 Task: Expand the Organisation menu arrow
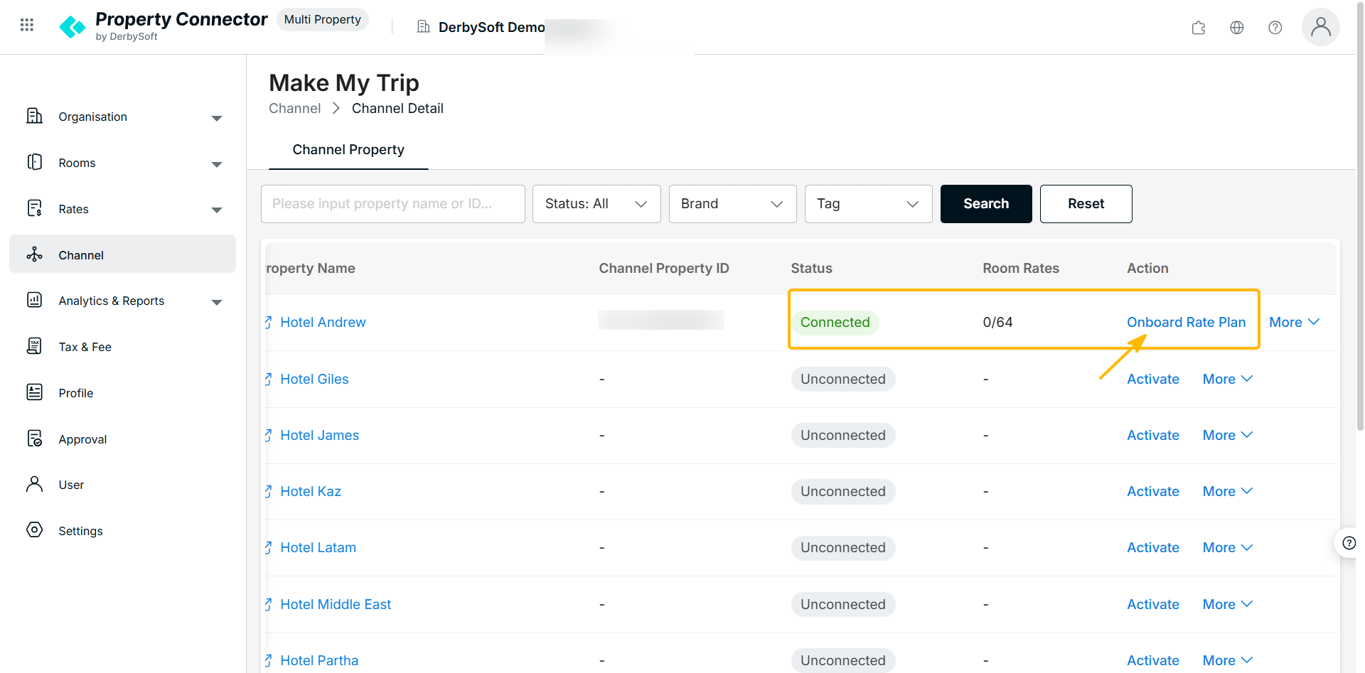click(x=217, y=118)
